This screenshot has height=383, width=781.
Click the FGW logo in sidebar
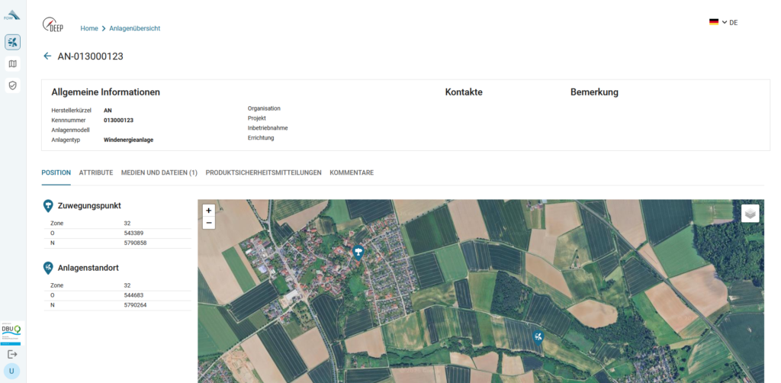coord(12,14)
